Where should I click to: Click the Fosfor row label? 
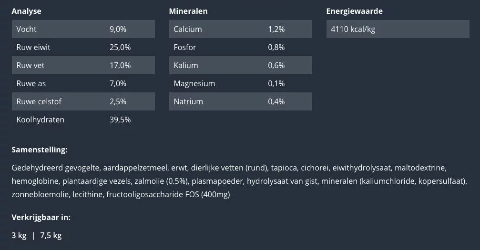[185, 47]
